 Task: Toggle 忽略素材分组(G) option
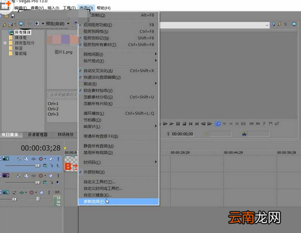tap(118, 97)
